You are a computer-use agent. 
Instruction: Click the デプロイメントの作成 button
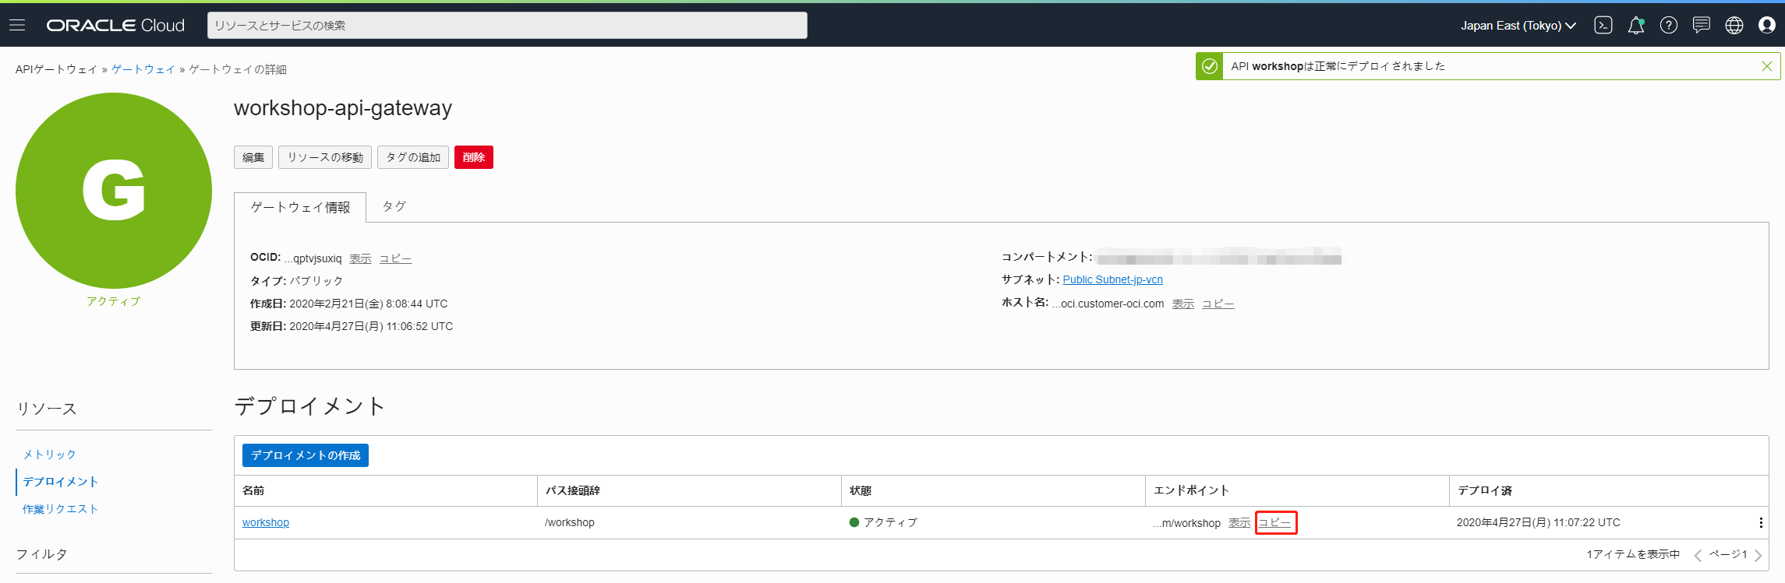(x=305, y=455)
